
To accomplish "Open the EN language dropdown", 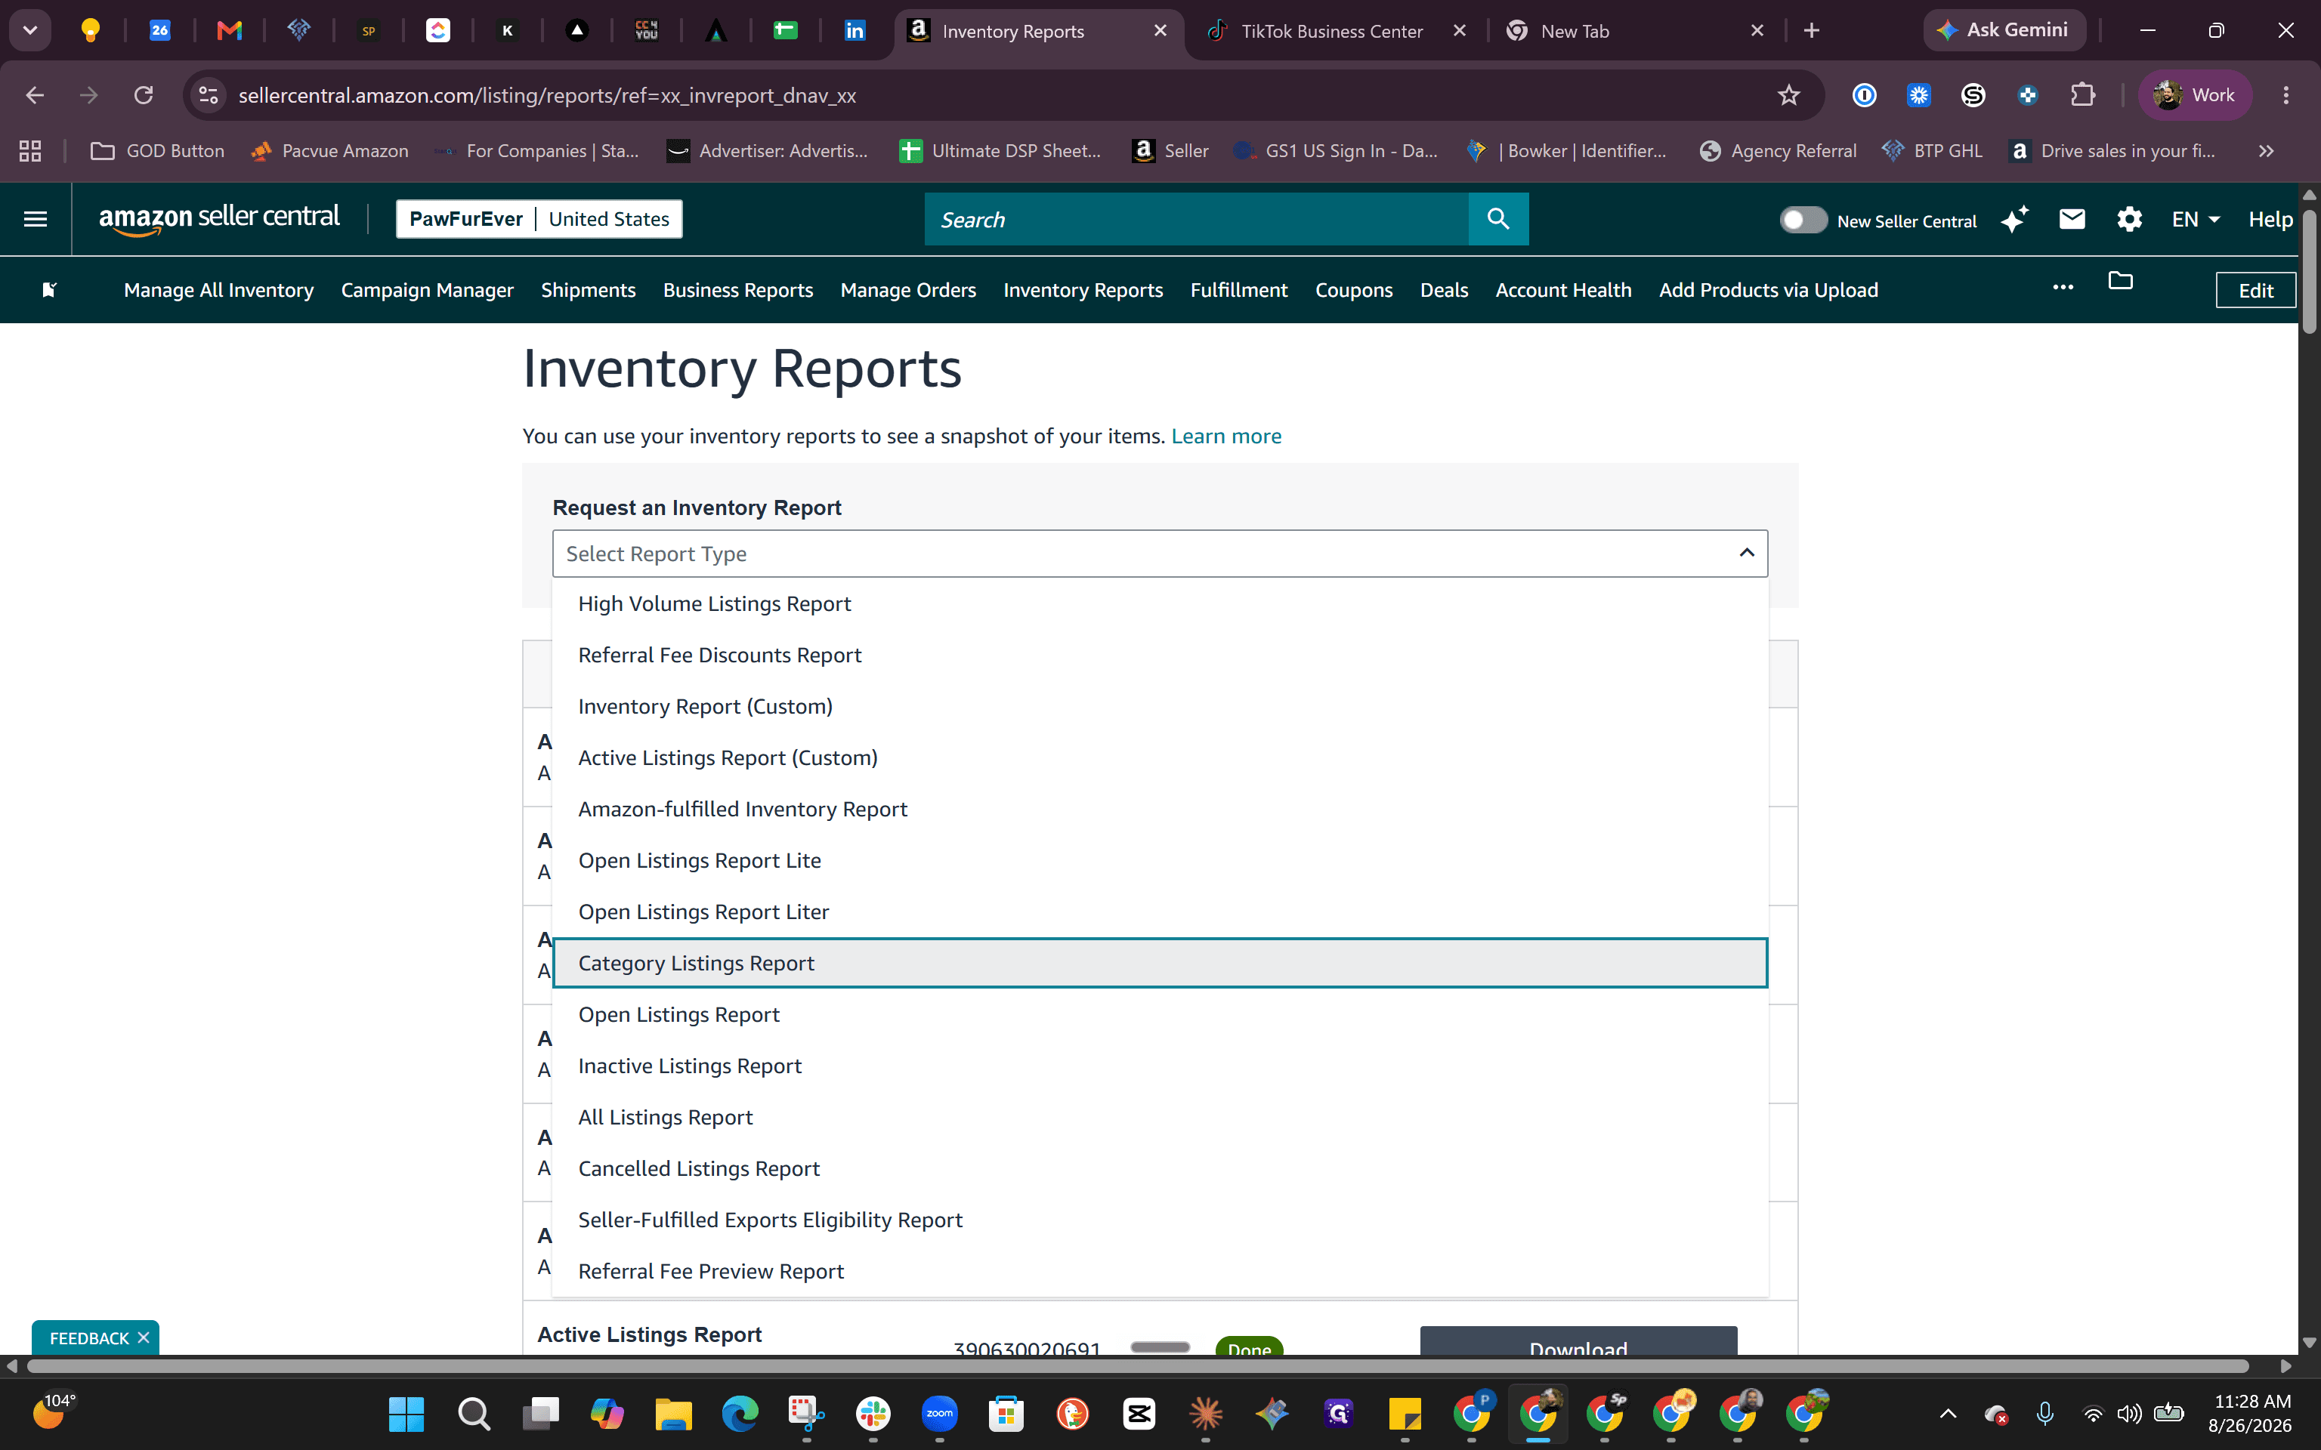I will click(2196, 220).
